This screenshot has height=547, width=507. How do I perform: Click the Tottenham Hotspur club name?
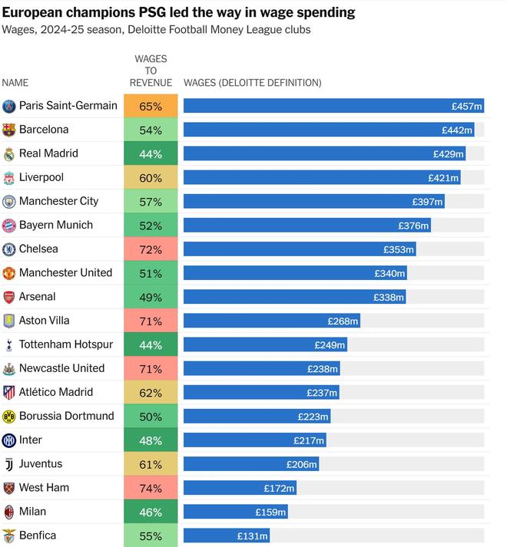pos(66,344)
